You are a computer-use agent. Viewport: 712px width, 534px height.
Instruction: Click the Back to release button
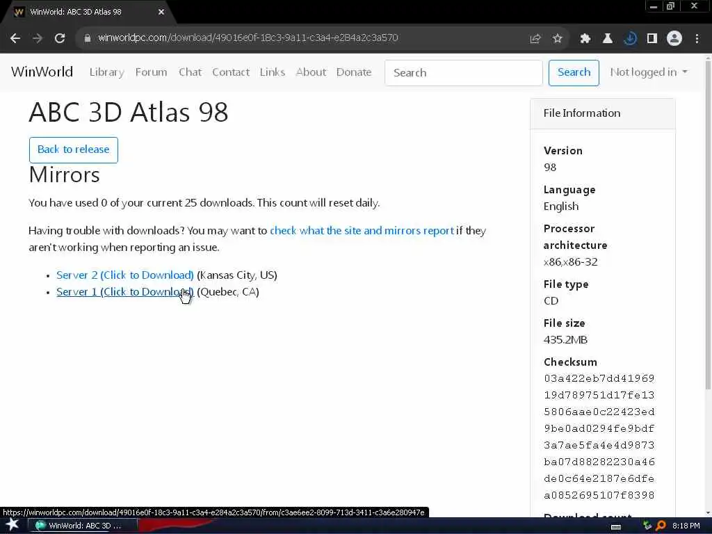pyautogui.click(x=74, y=150)
